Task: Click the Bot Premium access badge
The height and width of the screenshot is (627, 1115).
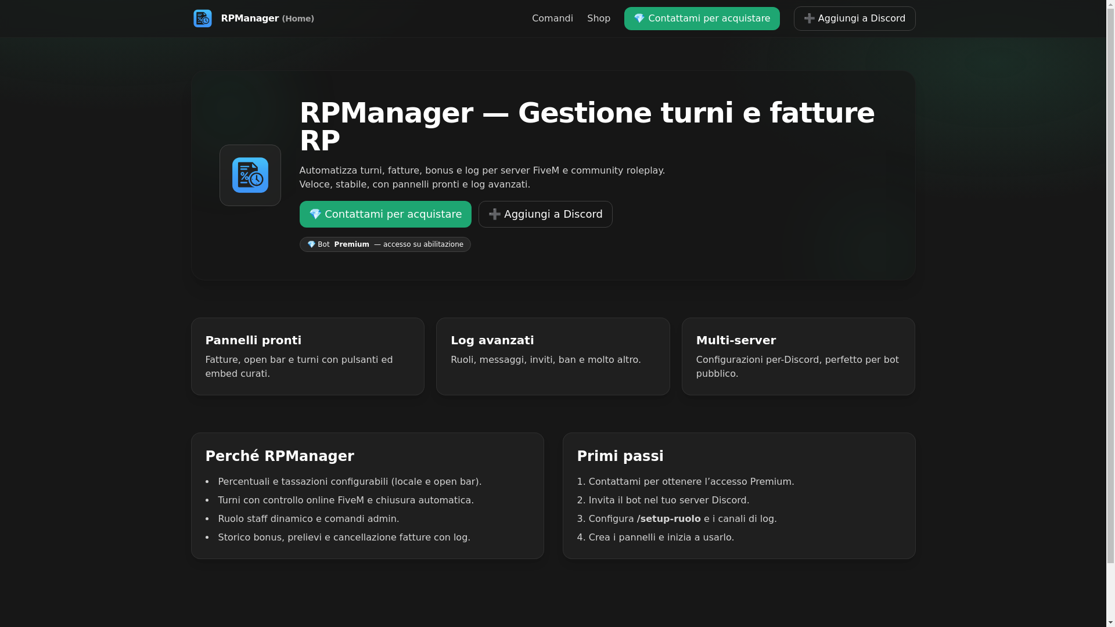Action: [x=385, y=244]
